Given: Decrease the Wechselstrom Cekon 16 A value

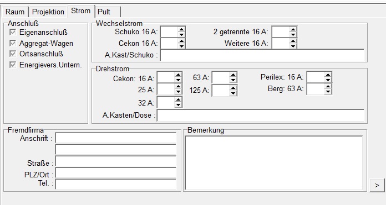Looking at the screenshot, I should pyautogui.click(x=181, y=46).
